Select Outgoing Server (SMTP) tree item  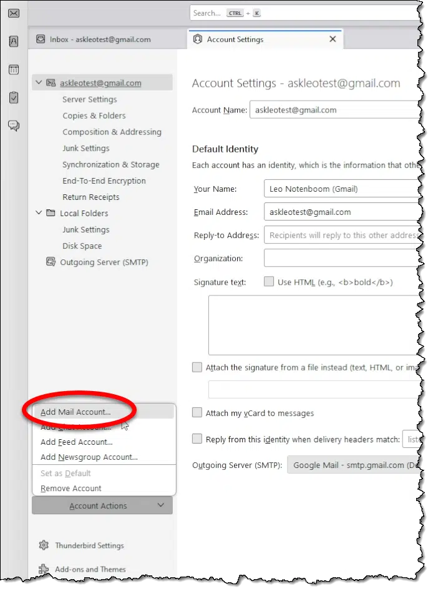click(104, 262)
